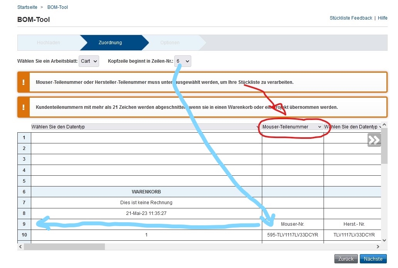398x268 pixels.
Task: Click the vertical scrollbar up arrow
Action: point(384,125)
